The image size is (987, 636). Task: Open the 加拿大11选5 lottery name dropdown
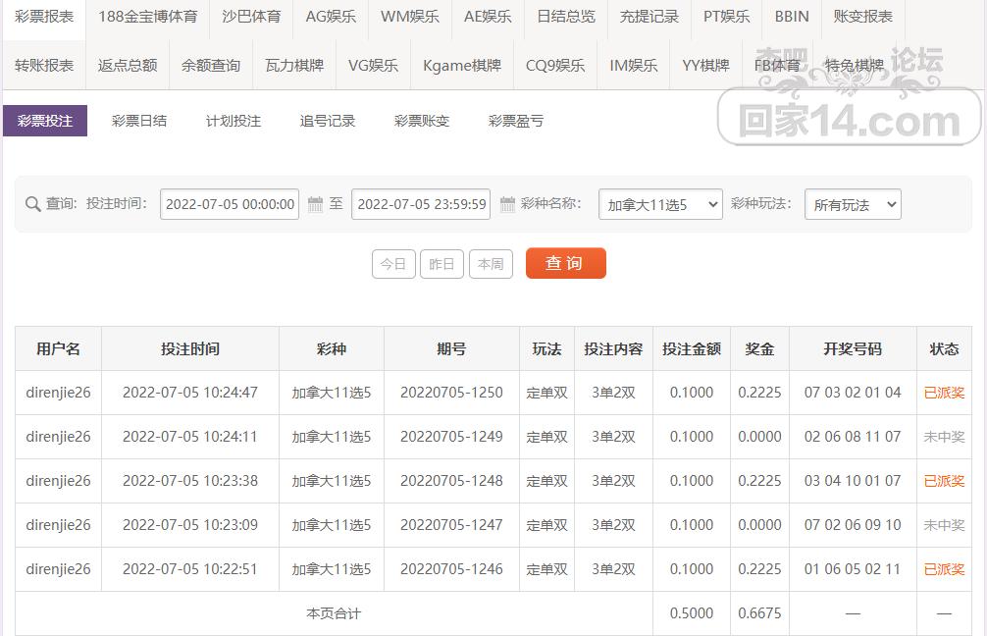(660, 204)
